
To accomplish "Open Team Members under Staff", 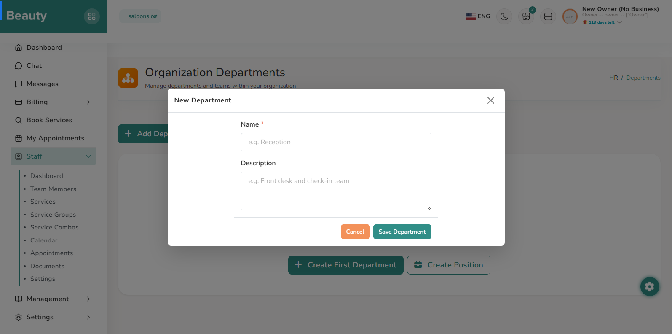I will (x=53, y=189).
